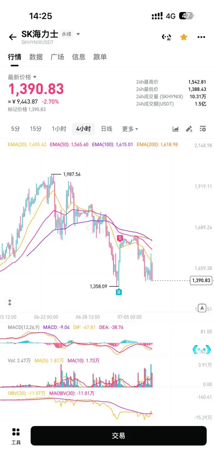Viewport: 214px width, 466px height.
Task: Open the chart indicator settings icon
Action: (203, 129)
